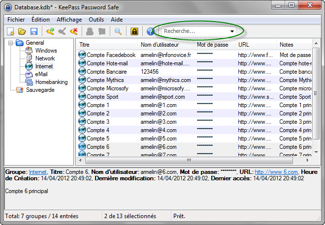325x225 pixels.
Task: Click username armelin@infonovice.fr
Action: tap(166, 55)
